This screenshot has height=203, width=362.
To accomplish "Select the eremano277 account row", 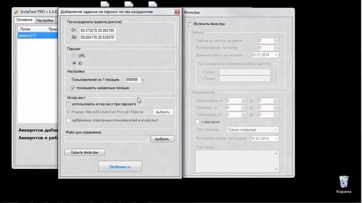I will [x=38, y=36].
